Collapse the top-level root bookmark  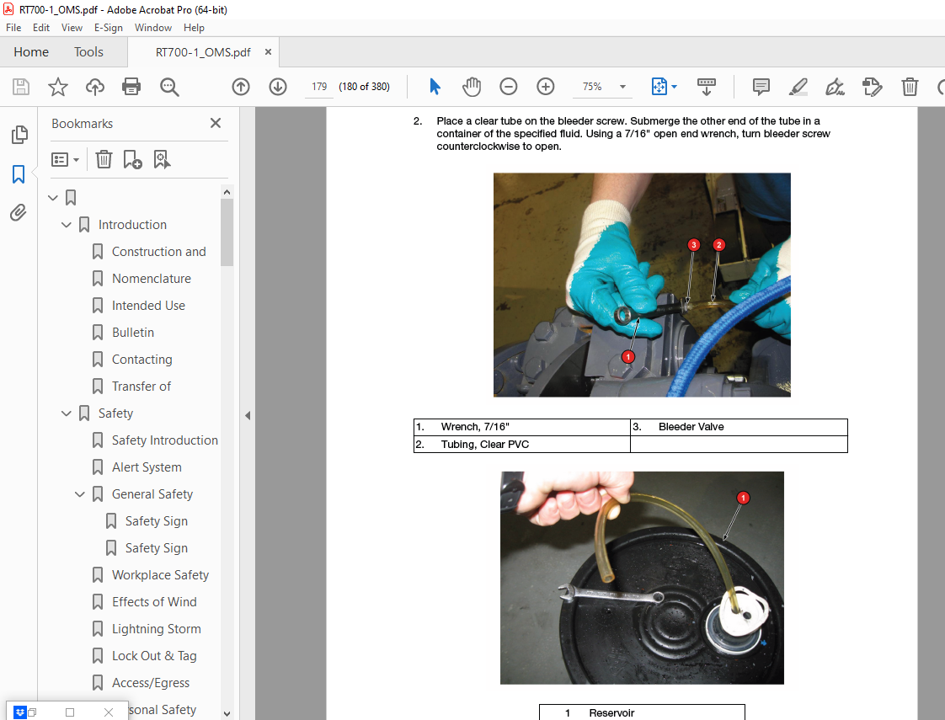tap(53, 198)
